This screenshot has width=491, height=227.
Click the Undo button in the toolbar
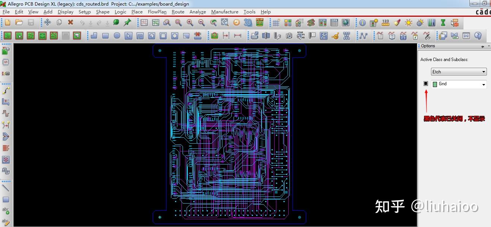point(83,23)
